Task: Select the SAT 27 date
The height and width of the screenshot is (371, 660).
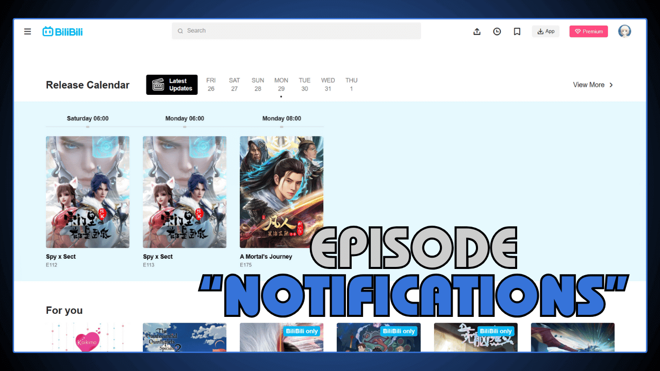Action: (234, 84)
